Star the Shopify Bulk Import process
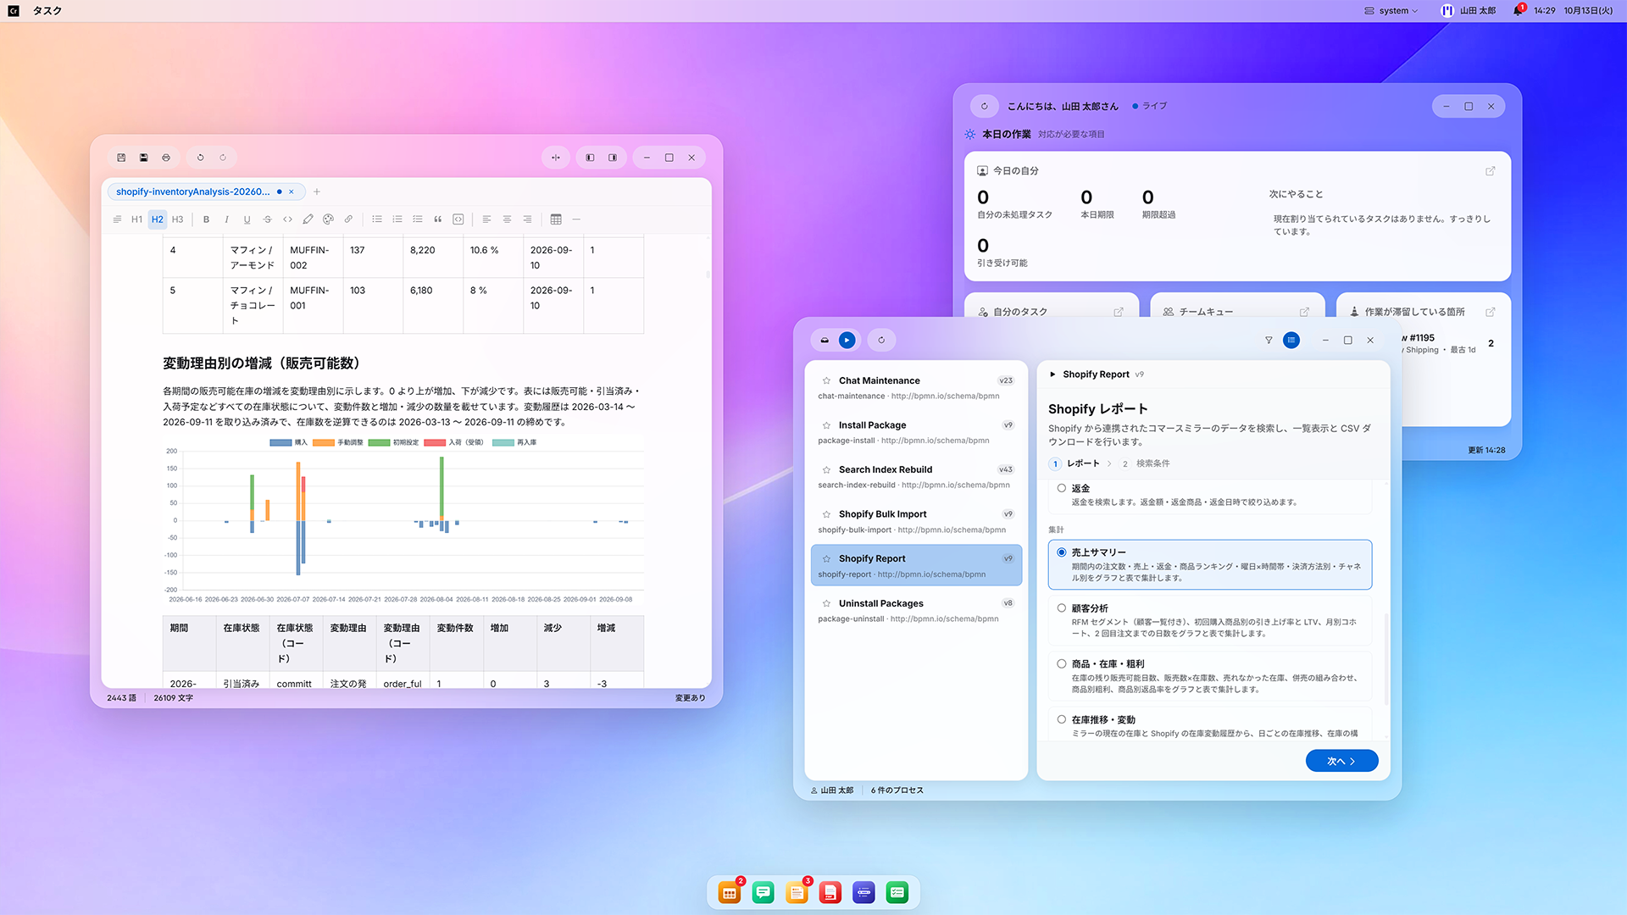This screenshot has width=1627, height=915. pos(826,514)
